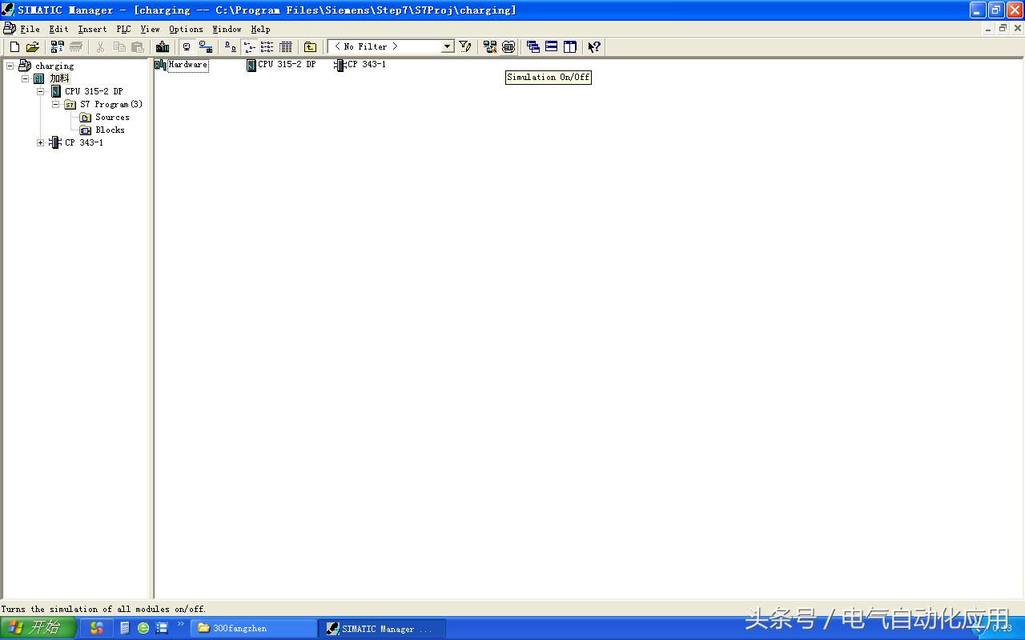Select the 加料 station in the tree
Screen dimensions: 1025x640
[59, 78]
